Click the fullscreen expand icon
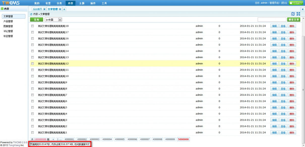This screenshot has width=305, height=147. point(298,14)
